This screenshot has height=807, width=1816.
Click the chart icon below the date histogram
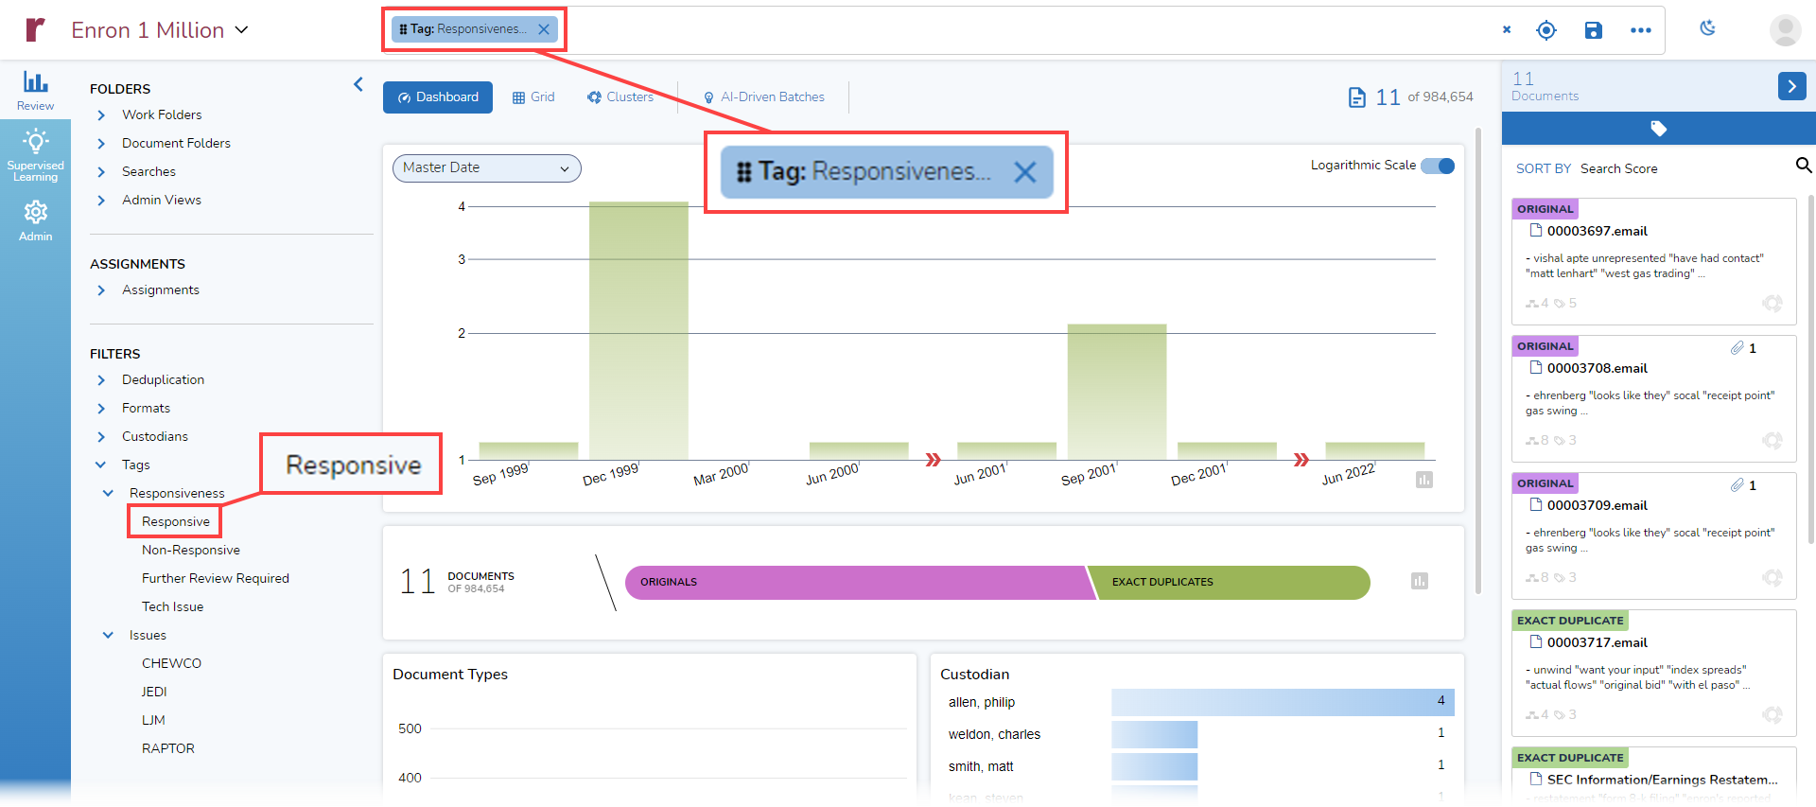(1424, 480)
